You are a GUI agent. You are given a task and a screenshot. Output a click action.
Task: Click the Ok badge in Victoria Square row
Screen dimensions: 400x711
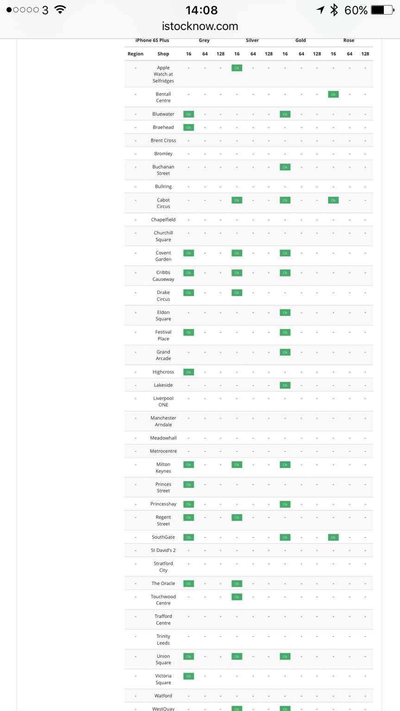coord(188,676)
